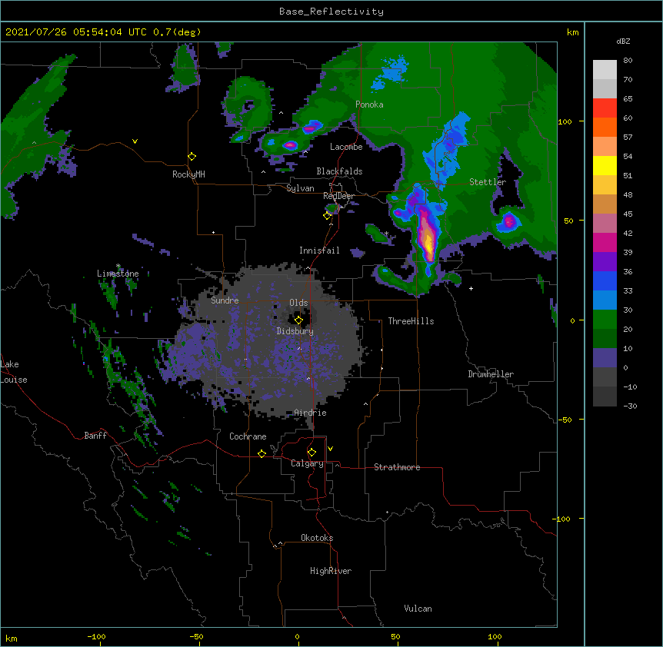663x647 pixels.
Task: Click the diamond marker next to RockyMH
Action: [x=192, y=157]
